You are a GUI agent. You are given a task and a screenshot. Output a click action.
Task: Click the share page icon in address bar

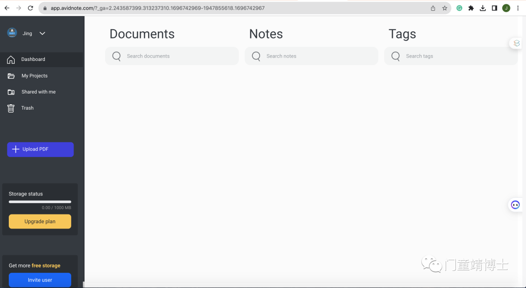[x=433, y=8]
